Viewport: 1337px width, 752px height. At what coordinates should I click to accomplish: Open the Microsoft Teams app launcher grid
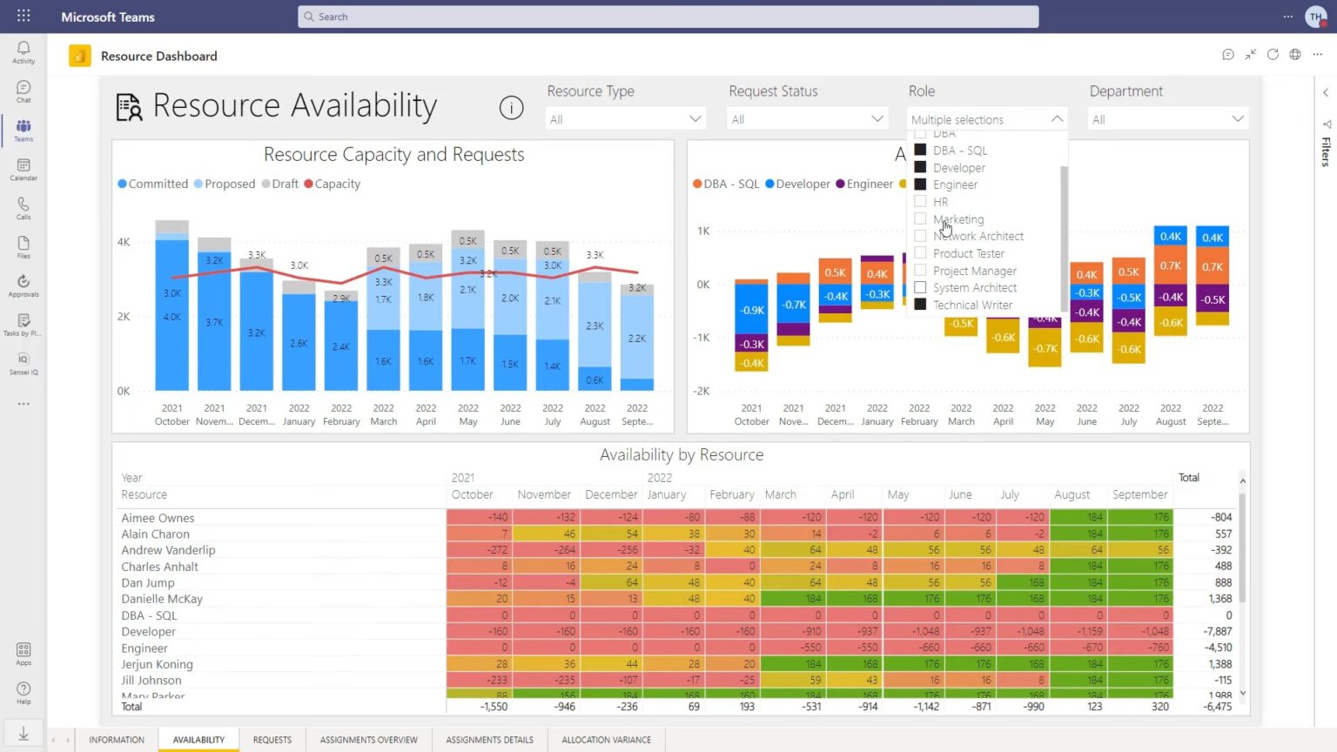[24, 16]
